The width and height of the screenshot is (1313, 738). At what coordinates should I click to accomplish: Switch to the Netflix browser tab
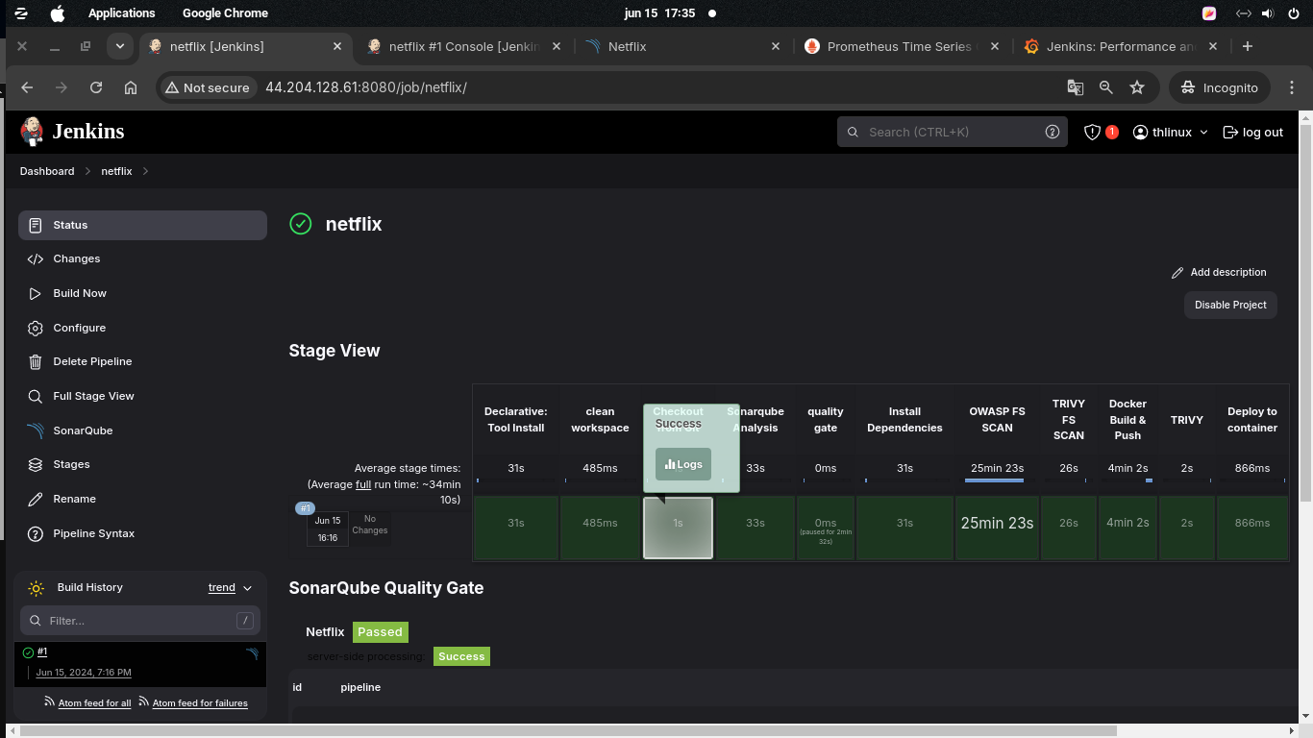tap(683, 46)
